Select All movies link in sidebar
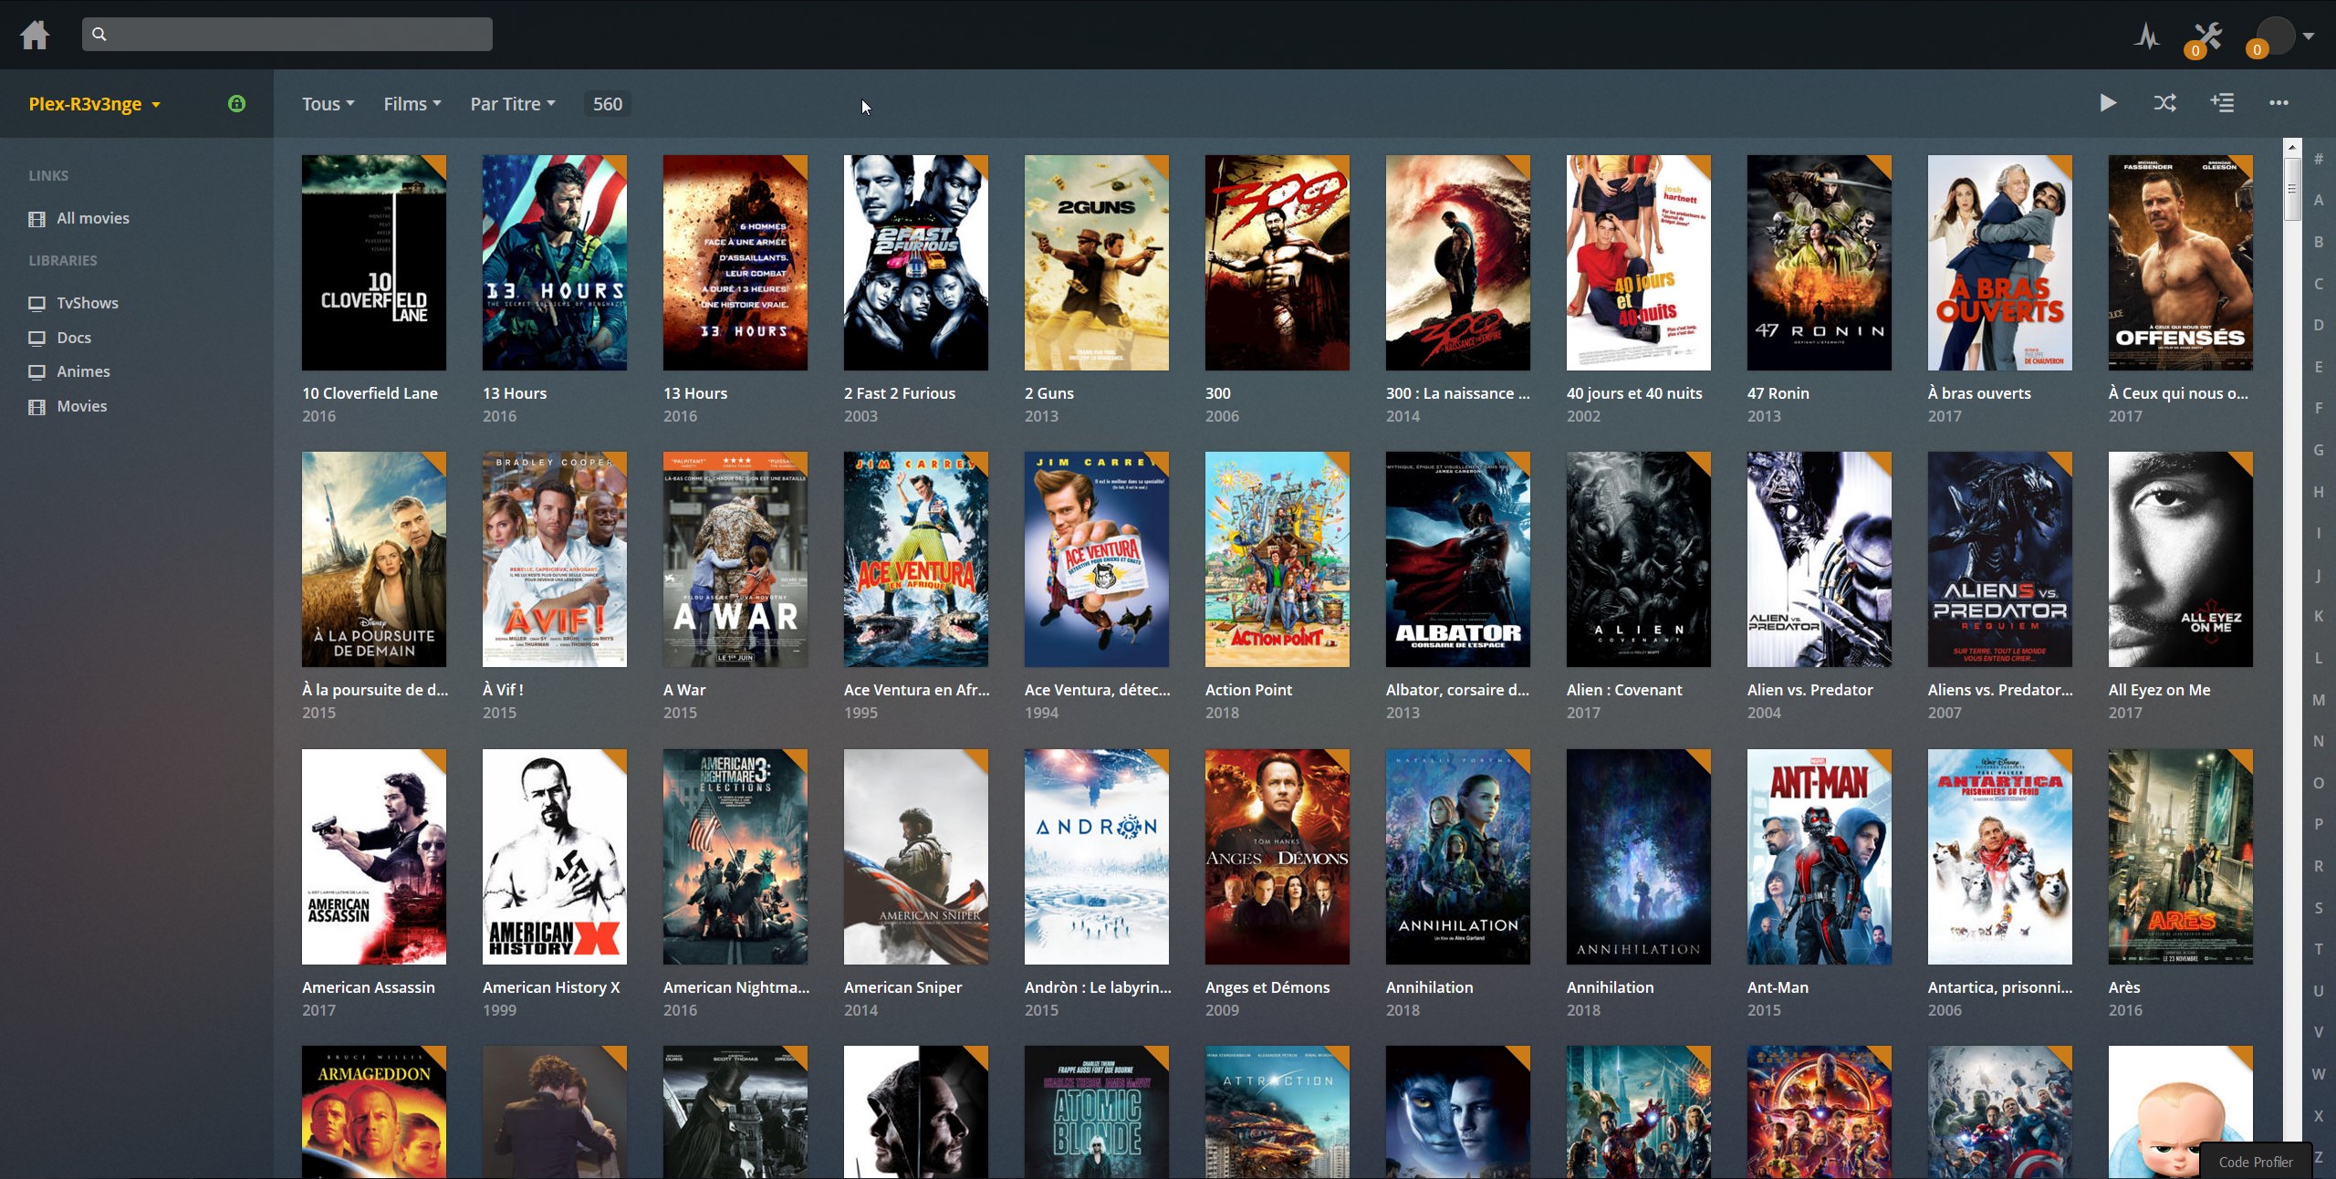 tap(92, 218)
